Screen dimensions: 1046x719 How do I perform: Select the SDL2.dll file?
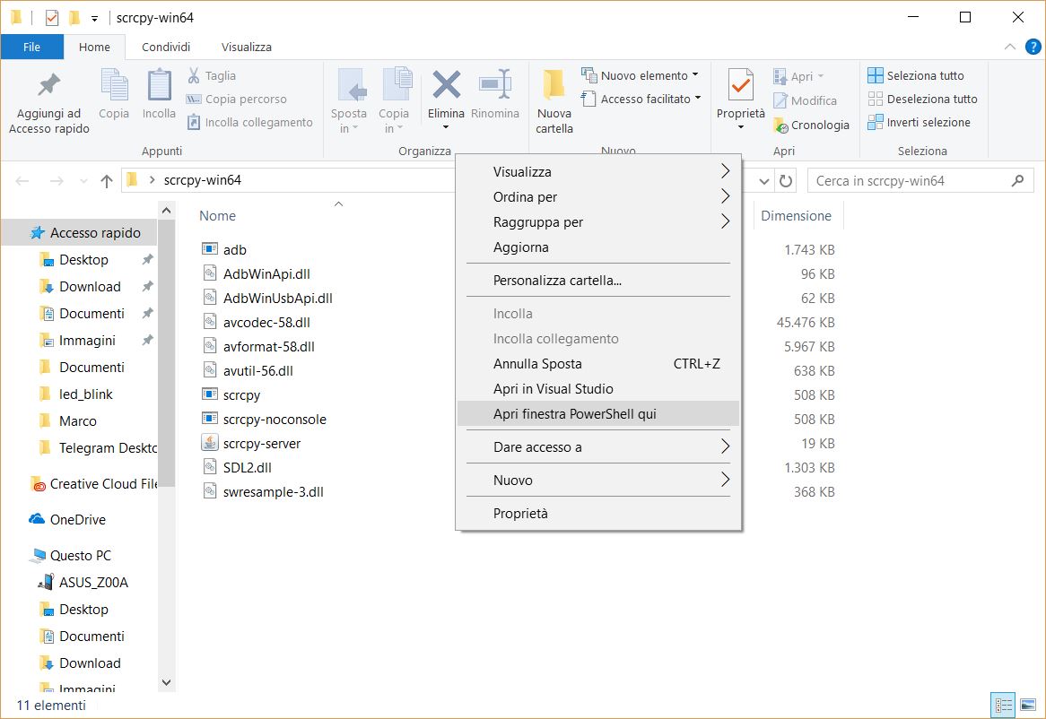tap(237, 467)
